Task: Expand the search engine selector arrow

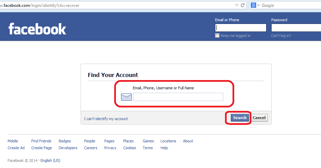Action: click(258, 5)
